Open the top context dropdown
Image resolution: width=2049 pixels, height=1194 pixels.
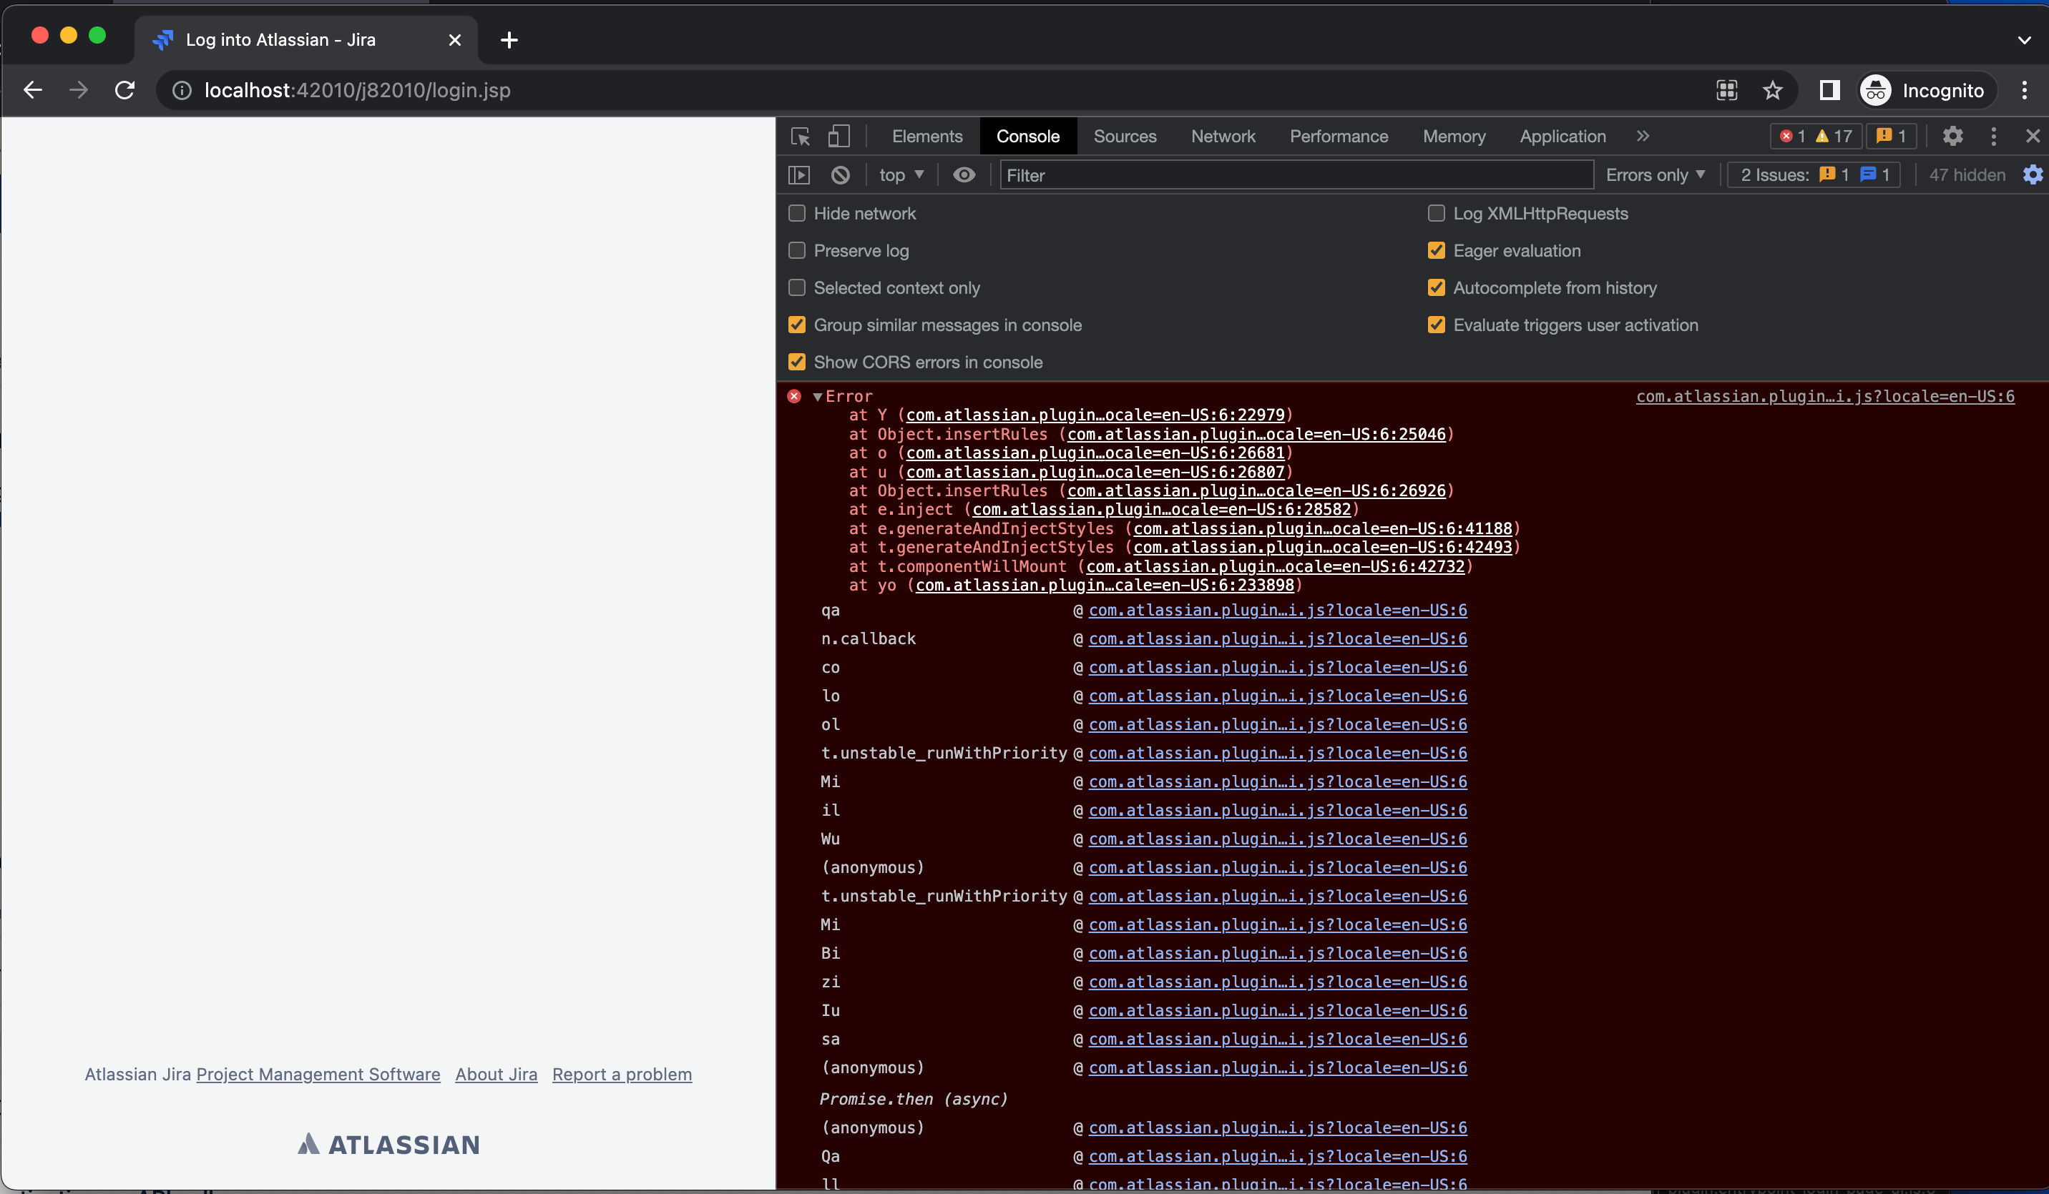[901, 174]
